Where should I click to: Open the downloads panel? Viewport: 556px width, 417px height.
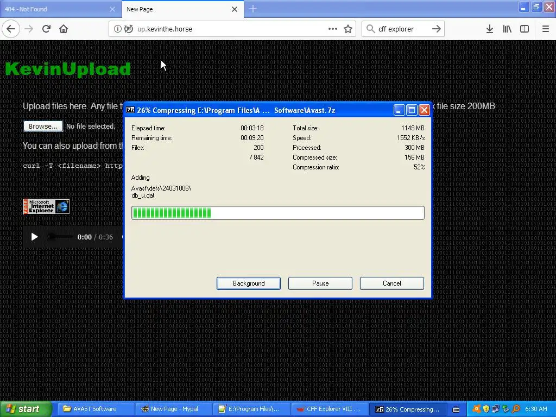click(x=490, y=29)
